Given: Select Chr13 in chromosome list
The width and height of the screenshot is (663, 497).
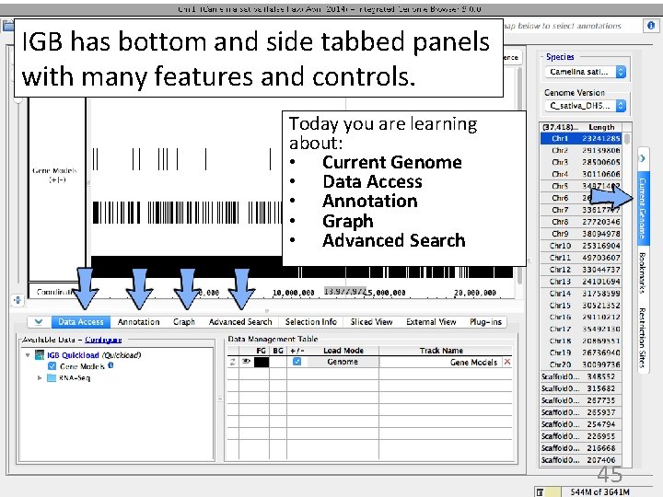Looking at the screenshot, I should (580, 281).
